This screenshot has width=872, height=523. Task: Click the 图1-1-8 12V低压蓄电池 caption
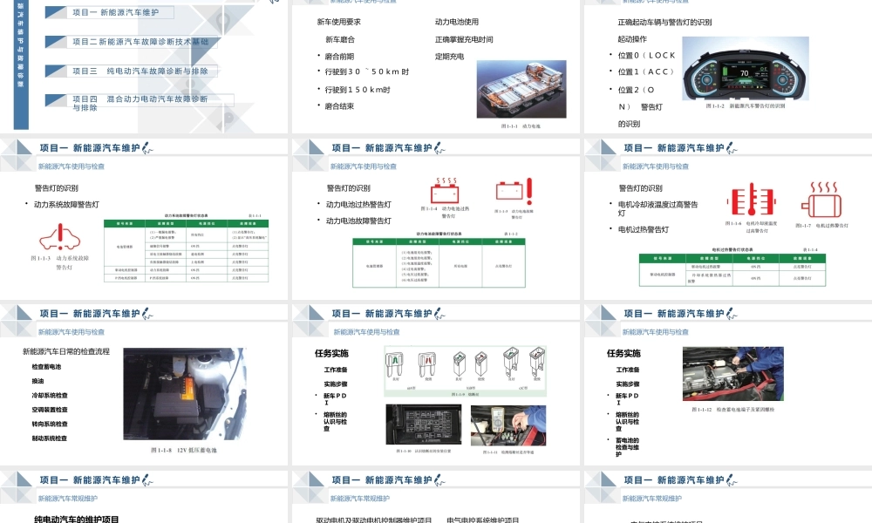tap(184, 450)
